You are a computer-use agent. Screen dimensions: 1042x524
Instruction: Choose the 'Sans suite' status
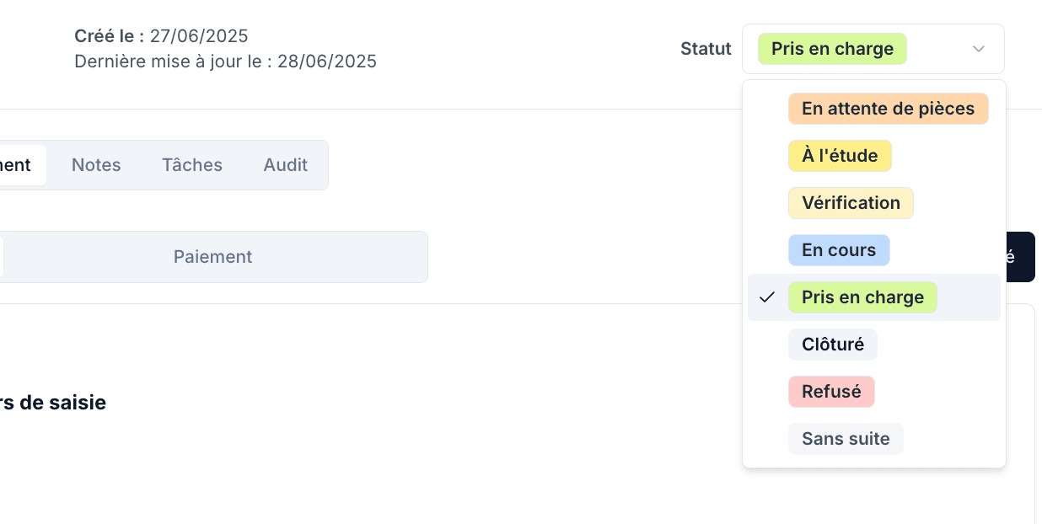coord(846,439)
